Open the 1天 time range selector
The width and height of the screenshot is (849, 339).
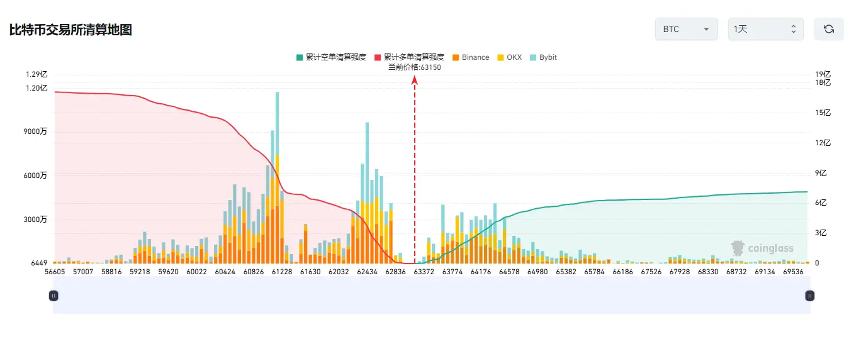[x=765, y=29]
